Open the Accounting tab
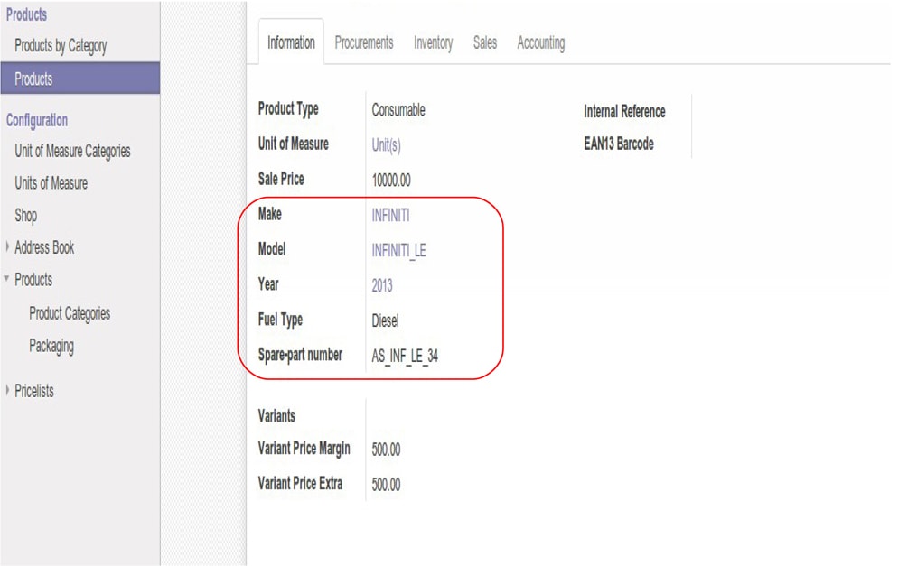The height and width of the screenshot is (566, 917). click(x=541, y=42)
